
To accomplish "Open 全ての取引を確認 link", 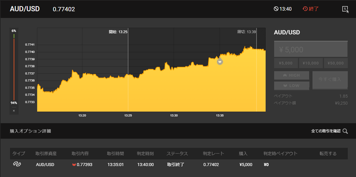I will (x=326, y=131).
